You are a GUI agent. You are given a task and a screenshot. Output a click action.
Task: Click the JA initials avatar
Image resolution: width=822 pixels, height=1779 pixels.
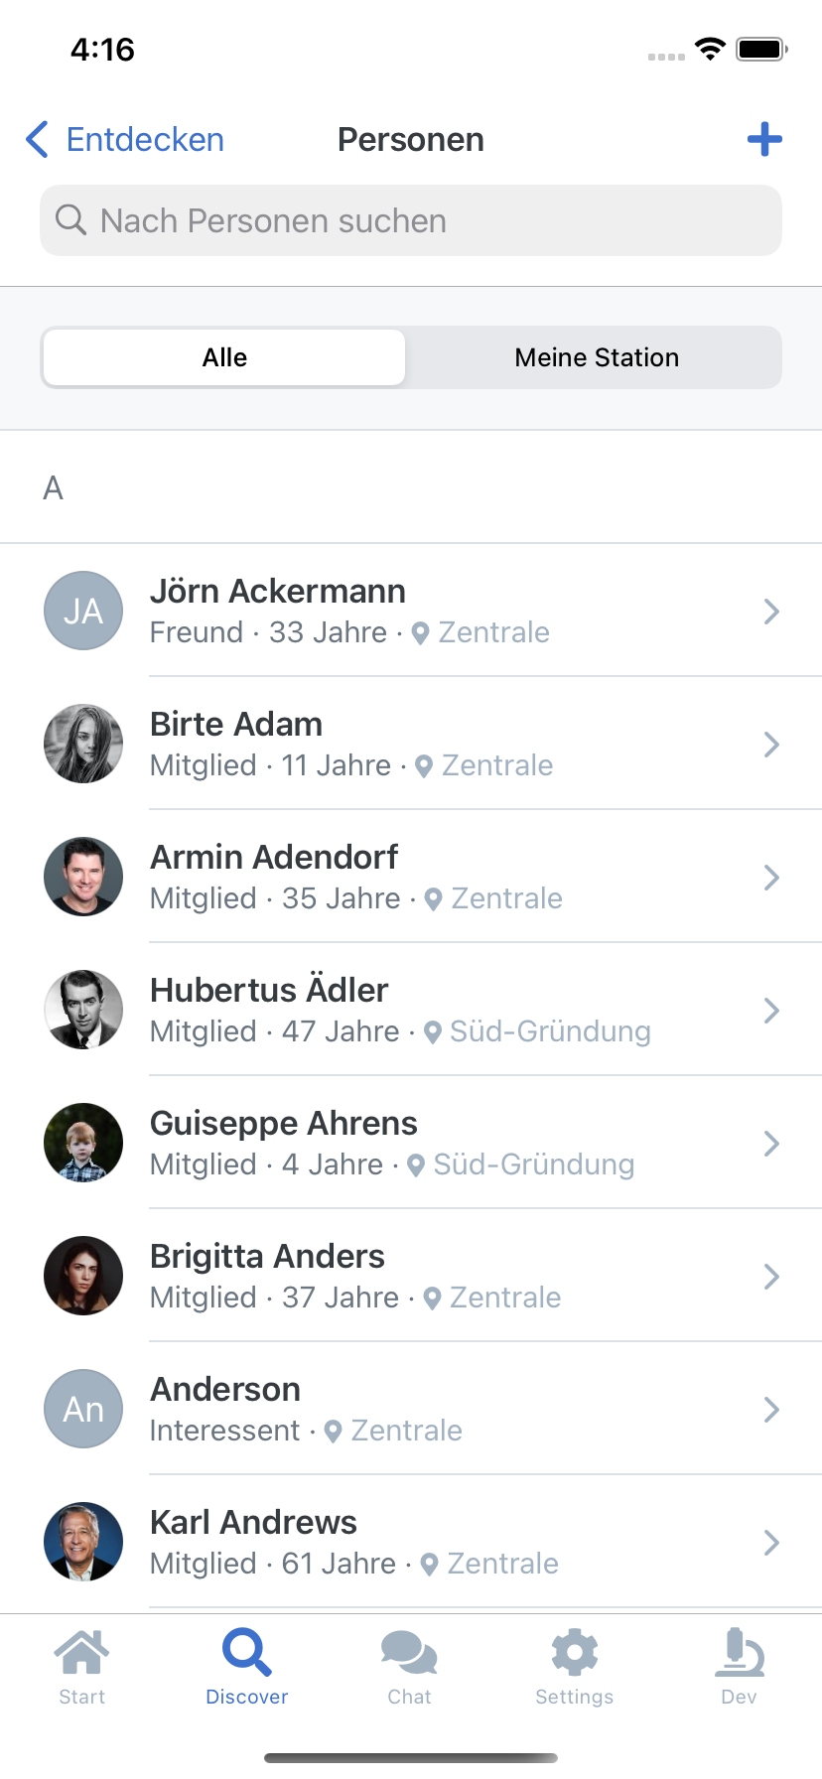83,611
